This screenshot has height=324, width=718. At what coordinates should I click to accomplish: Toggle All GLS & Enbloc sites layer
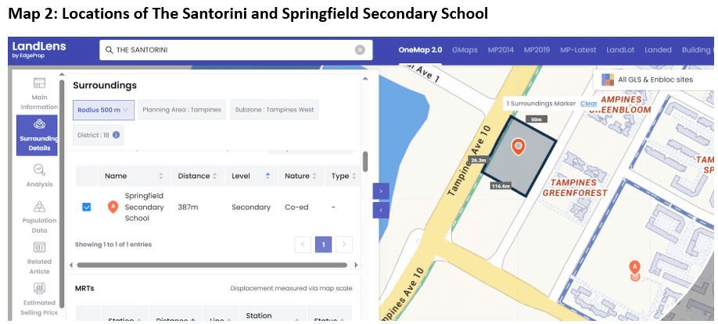608,80
